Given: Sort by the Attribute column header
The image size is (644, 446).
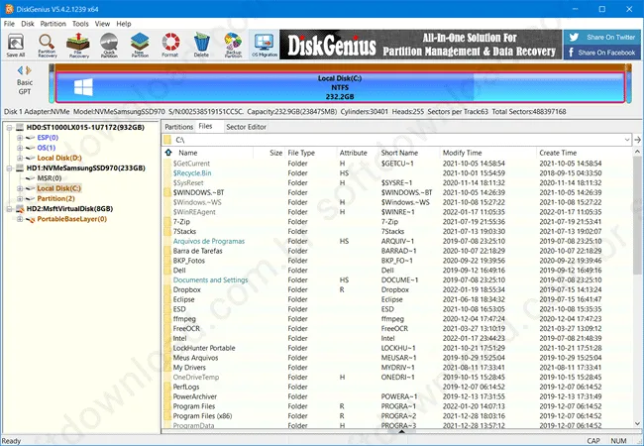Looking at the screenshot, I should coord(354,153).
